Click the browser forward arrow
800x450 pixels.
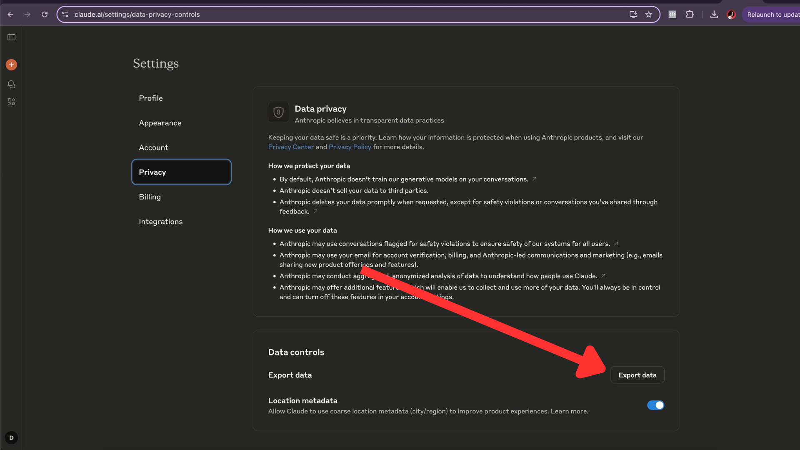coord(27,15)
